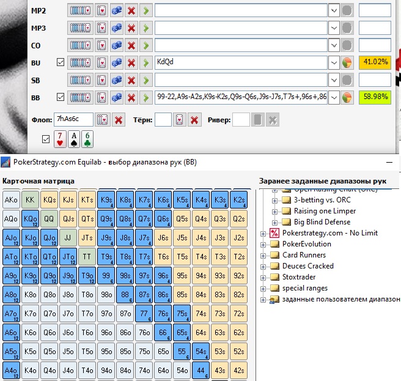The width and height of the screenshot is (401, 381).
Task: Clear the SB row with red X
Action: (131, 80)
